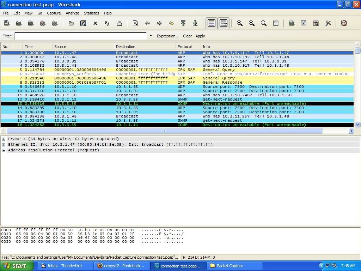Sort packets by the Info column
This screenshot has width=361, height=271.
pos(277,47)
